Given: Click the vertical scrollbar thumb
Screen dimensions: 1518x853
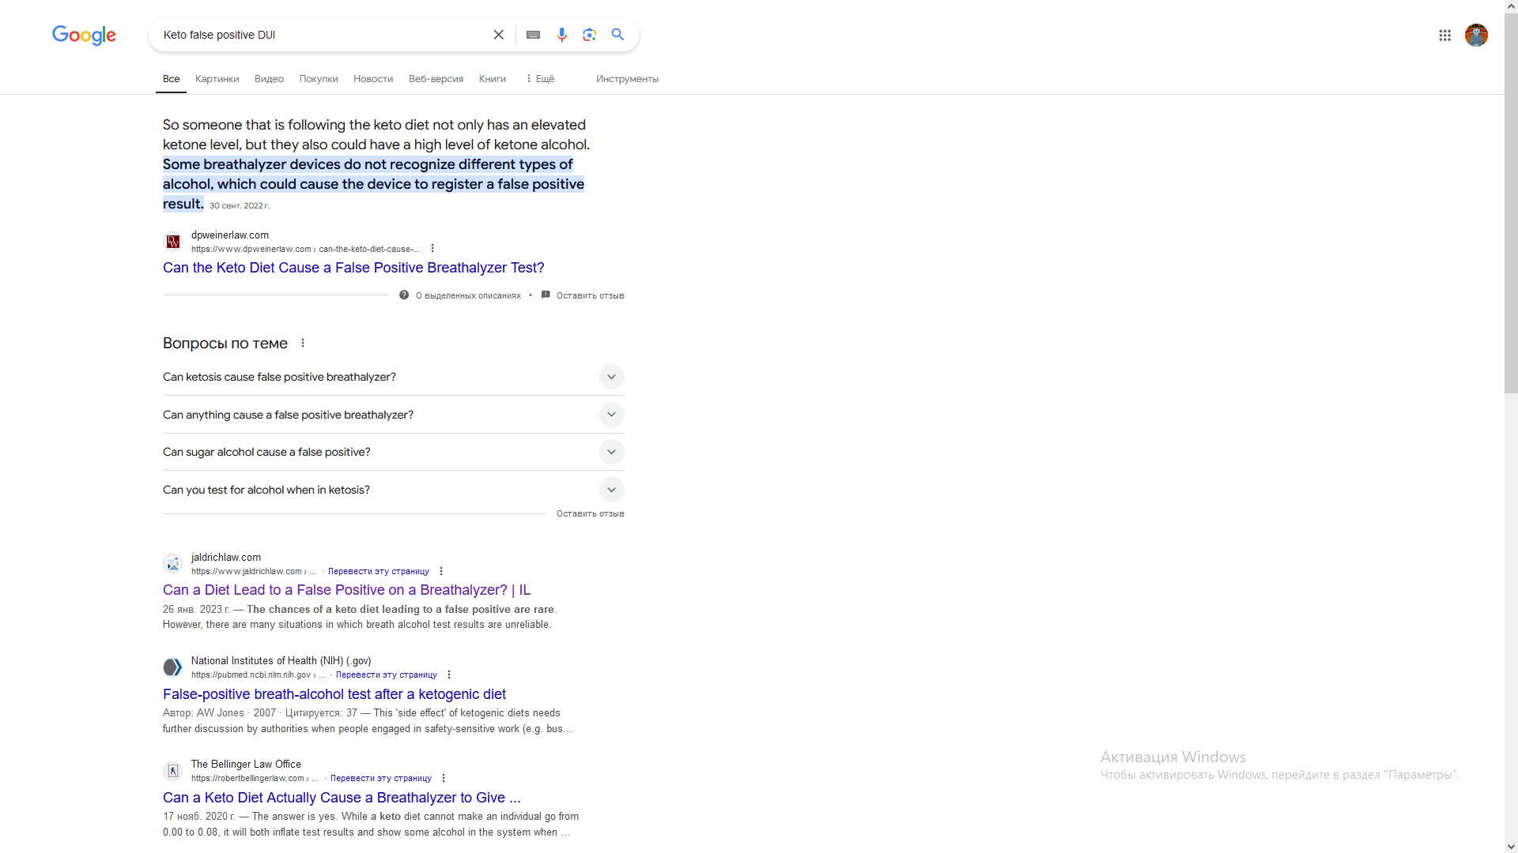Looking at the screenshot, I should pos(1511,204).
